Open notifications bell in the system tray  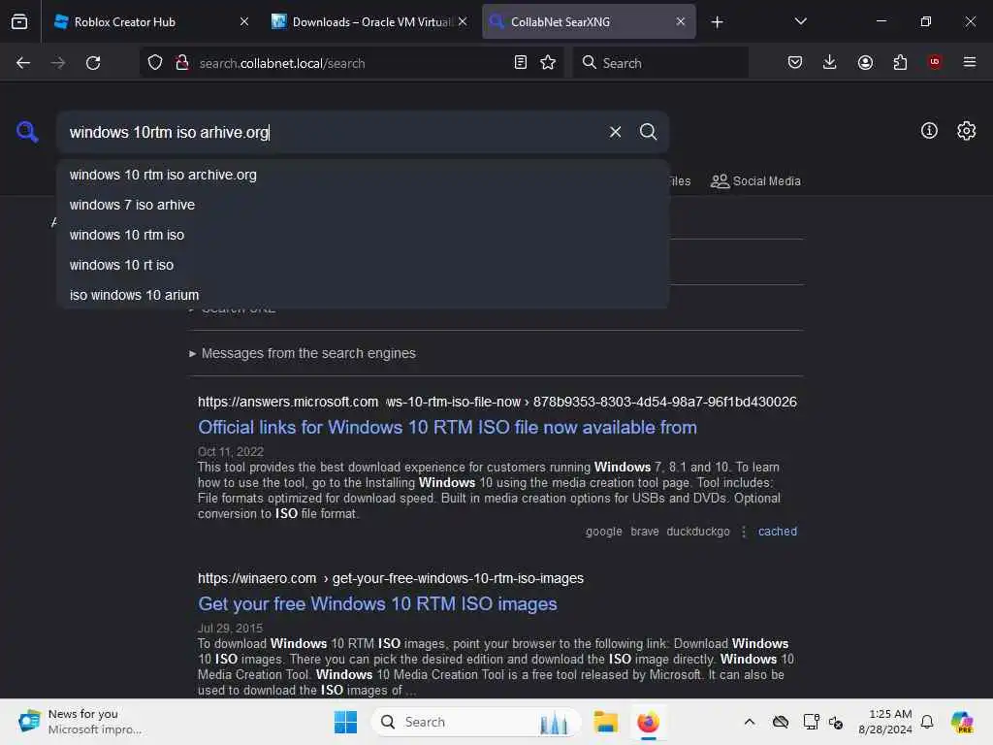click(x=927, y=722)
